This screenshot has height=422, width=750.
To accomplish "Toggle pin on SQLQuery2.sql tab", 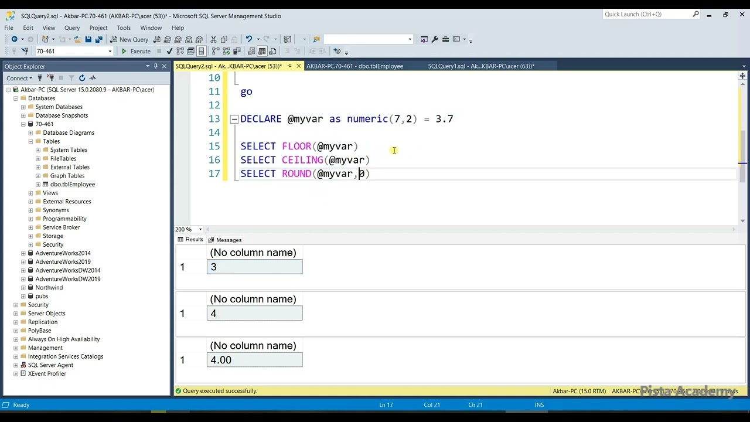I will [x=289, y=66].
